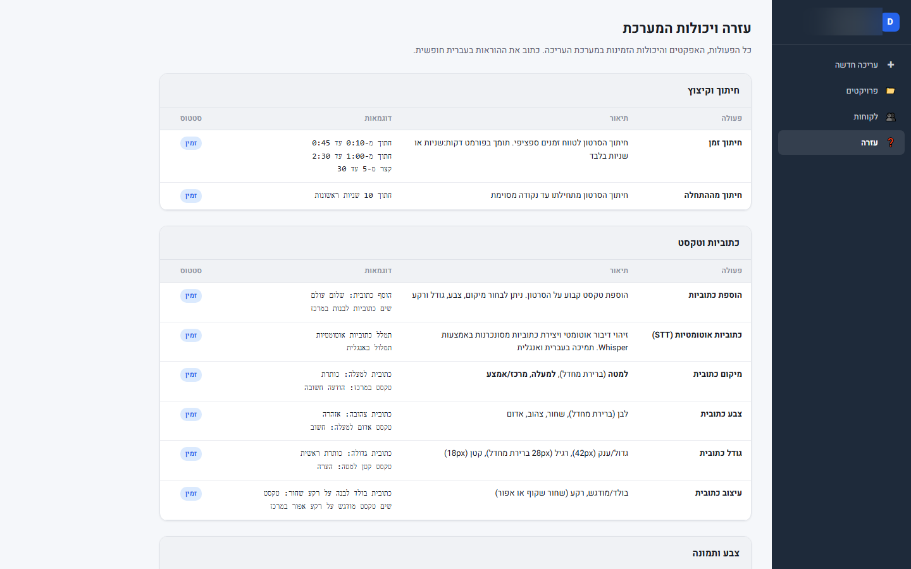The height and width of the screenshot is (569, 911).
Task: Click the דוגמאות column header in חיתוך וקיצוץ table
Action: tap(378, 118)
